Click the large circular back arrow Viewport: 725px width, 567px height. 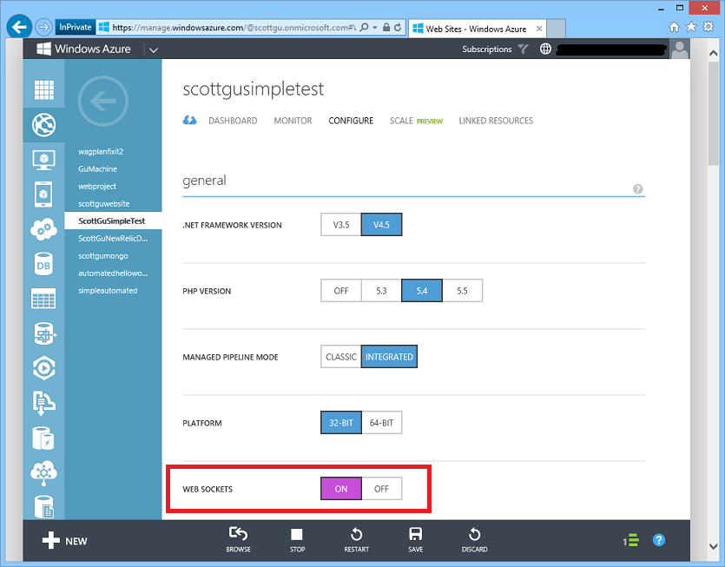pyautogui.click(x=103, y=102)
